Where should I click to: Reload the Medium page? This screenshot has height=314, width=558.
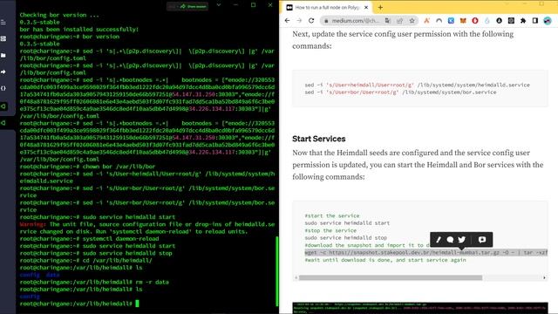point(311,21)
